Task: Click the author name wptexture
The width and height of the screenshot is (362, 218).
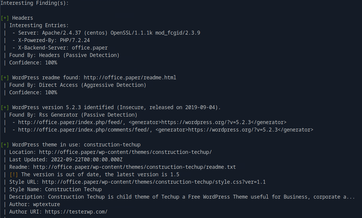Action: (x=46, y=204)
